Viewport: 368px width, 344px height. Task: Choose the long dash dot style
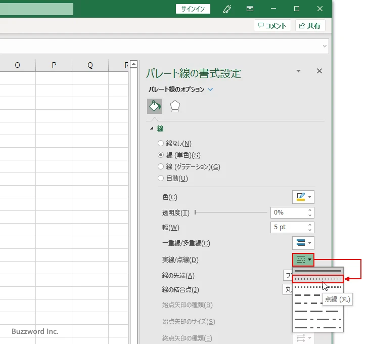pyautogui.click(x=318, y=319)
